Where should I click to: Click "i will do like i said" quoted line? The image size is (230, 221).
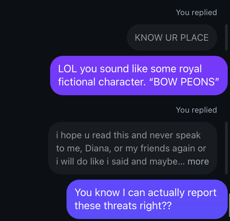tap(93, 162)
